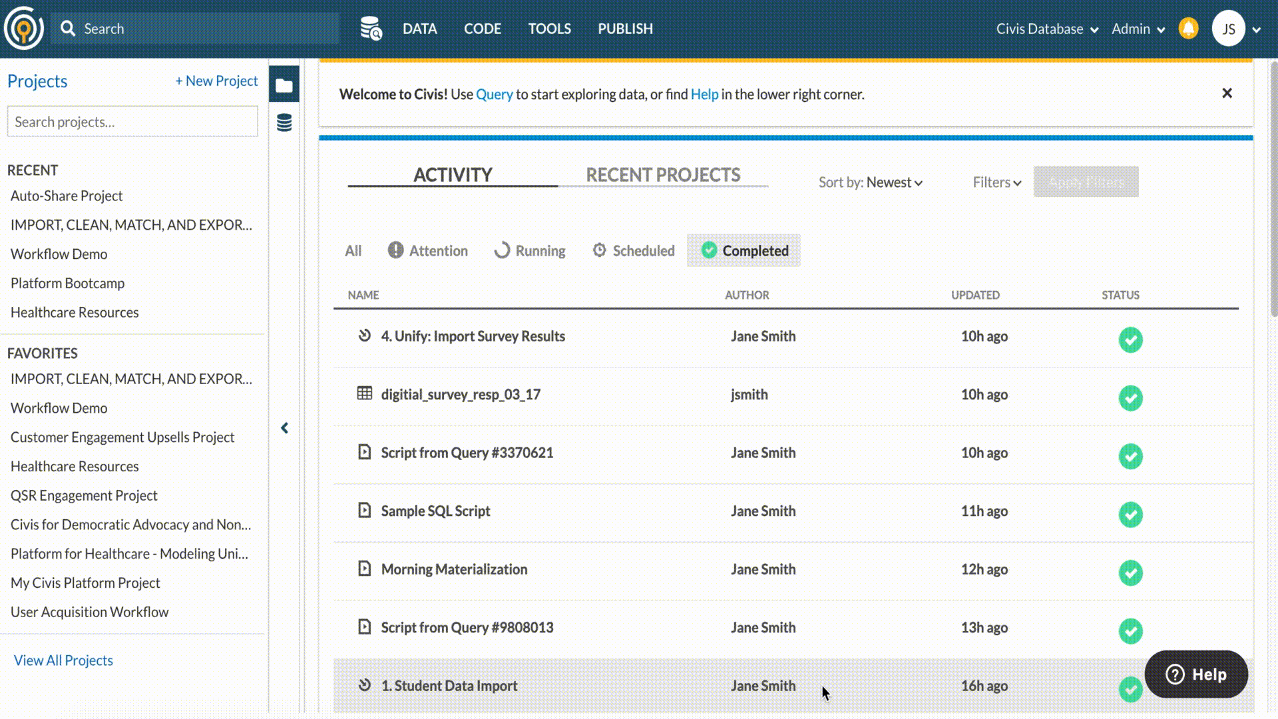Click the Civis logo icon
Screen dimensions: 1278x719
click(x=24, y=29)
